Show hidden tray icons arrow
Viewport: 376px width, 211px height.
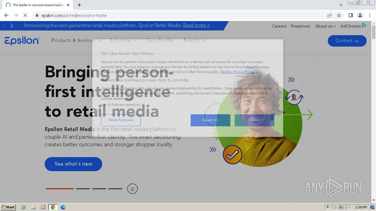(328, 207)
